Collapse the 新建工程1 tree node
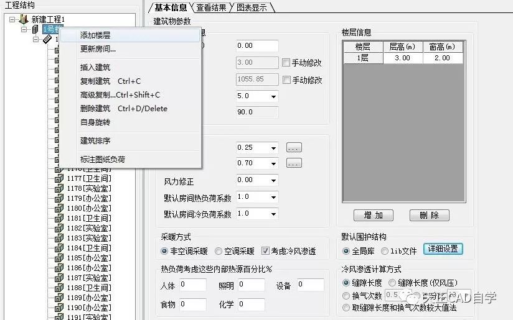The image size is (513, 320). (x=12, y=19)
